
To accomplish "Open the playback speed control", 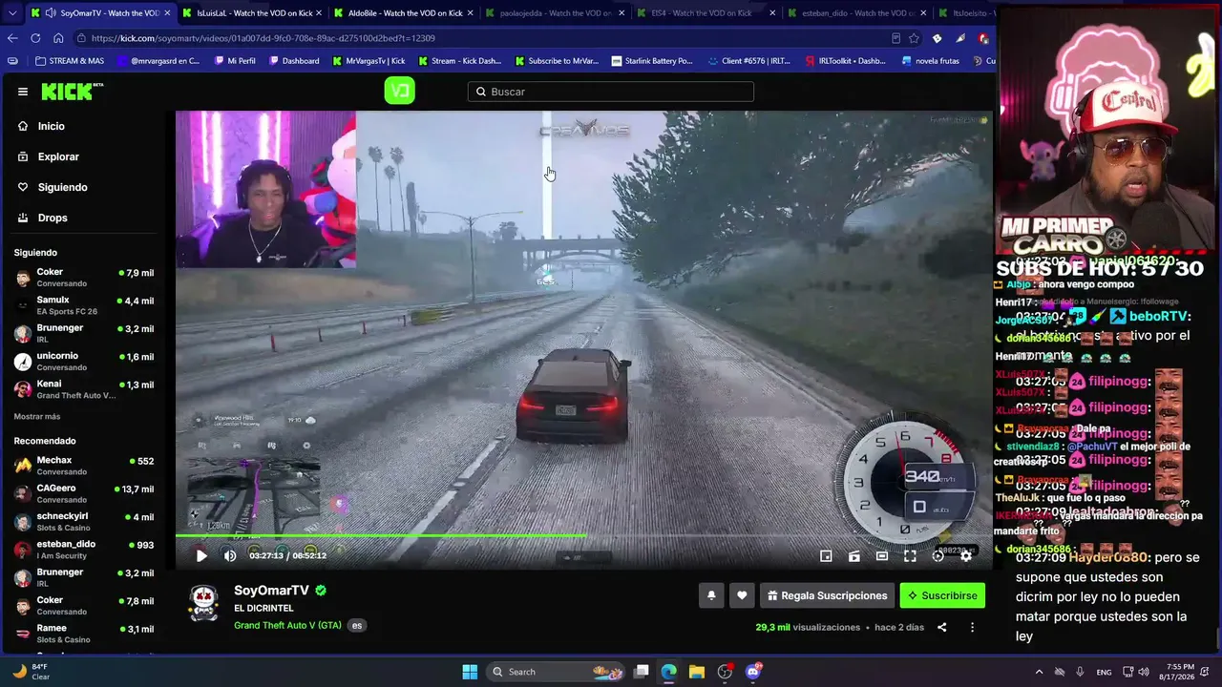I will tap(938, 555).
